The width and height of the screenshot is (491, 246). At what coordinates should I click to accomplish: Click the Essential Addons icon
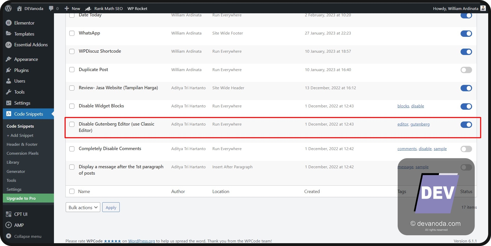9,45
